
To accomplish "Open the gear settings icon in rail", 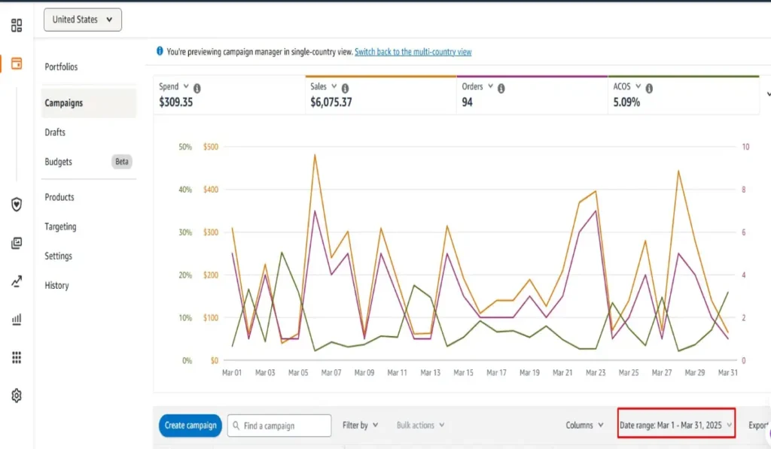I will [17, 396].
